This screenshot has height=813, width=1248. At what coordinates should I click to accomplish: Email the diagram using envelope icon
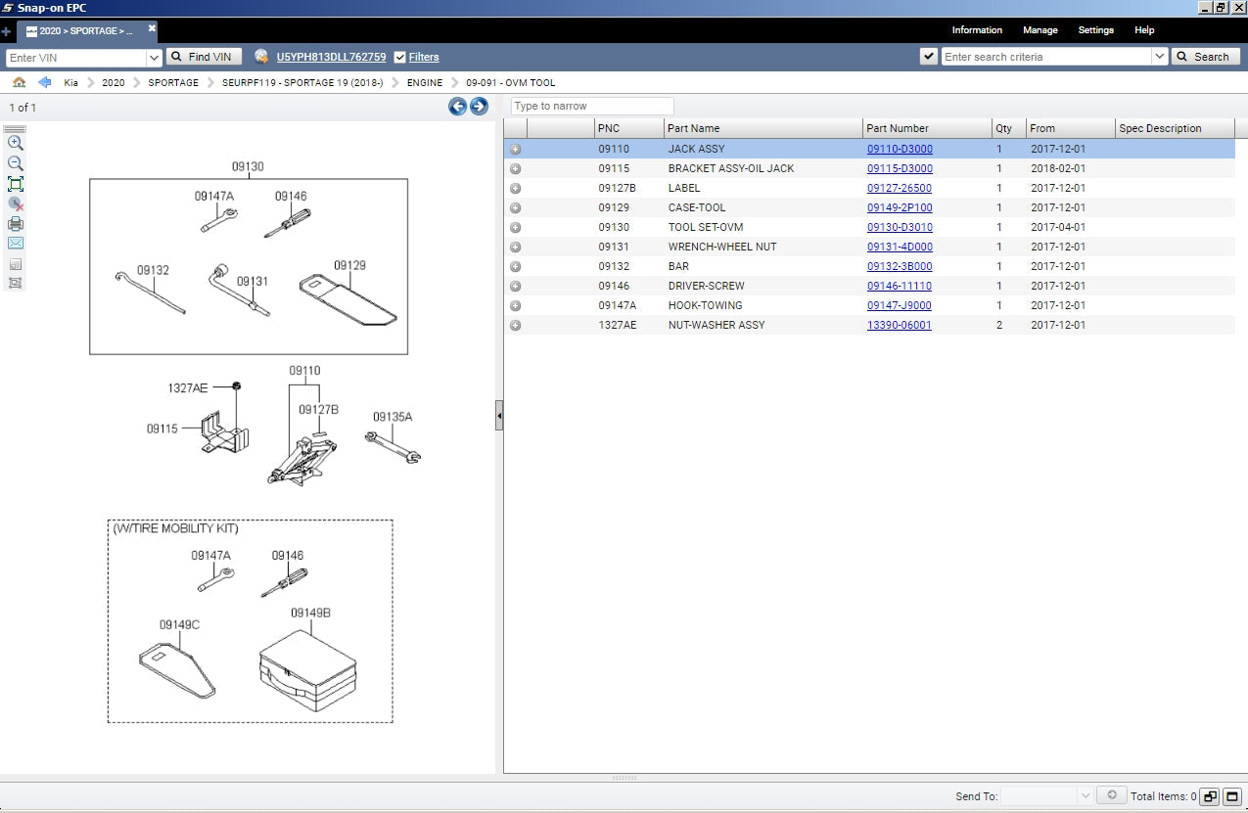tap(16, 244)
